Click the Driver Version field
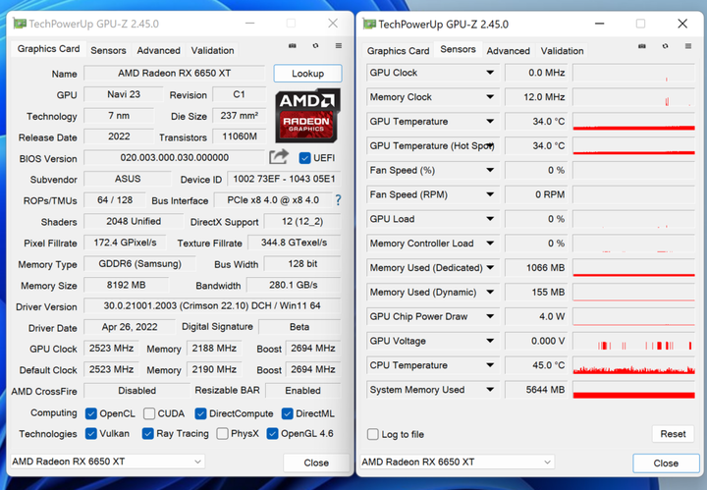Image resolution: width=707 pixels, height=490 pixels. [212, 305]
